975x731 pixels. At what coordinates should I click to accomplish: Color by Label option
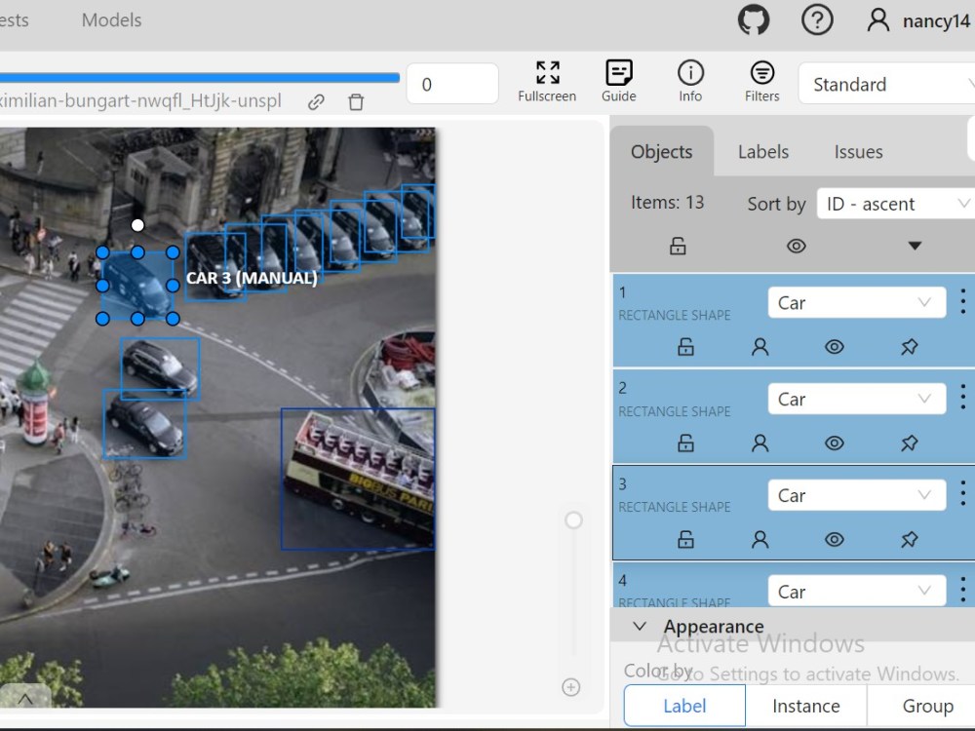684,706
